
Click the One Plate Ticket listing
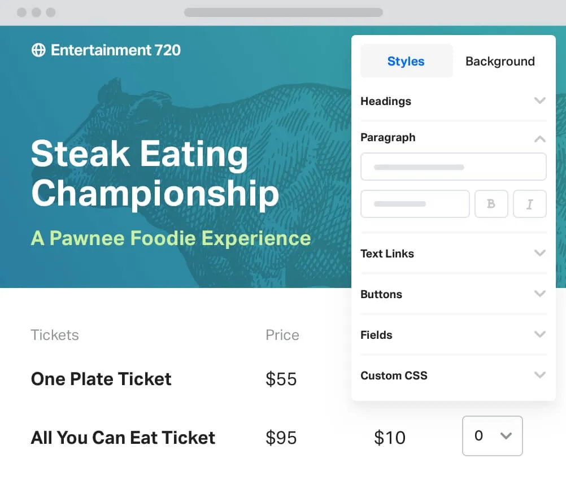pos(101,379)
